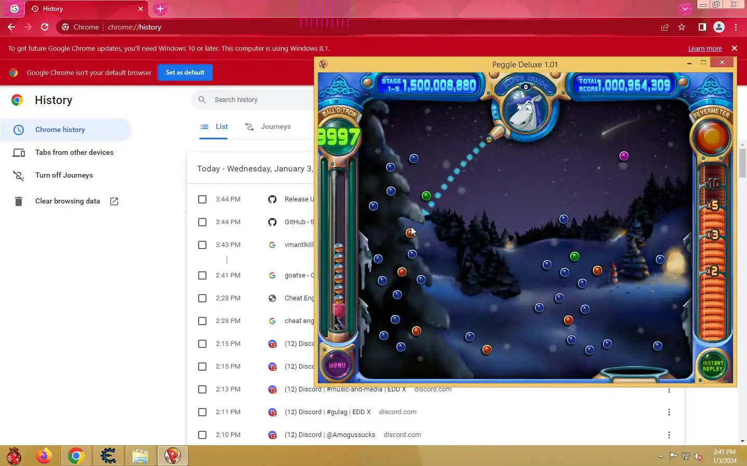Image resolution: width=747 pixels, height=466 pixels.
Task: Click the Peggle taskbar icon
Action: pos(173,456)
